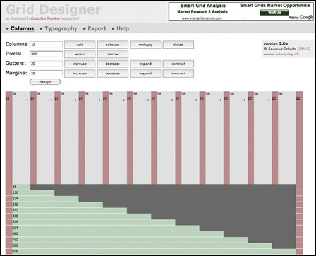This screenshot has height=256, width=316.
Task: Click the narrow pixels button
Action: (112, 54)
